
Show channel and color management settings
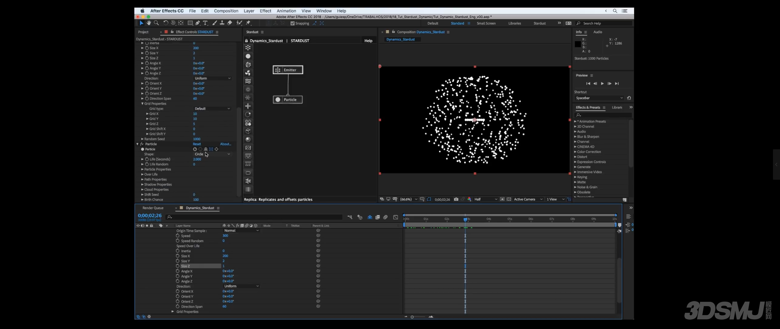469,199
